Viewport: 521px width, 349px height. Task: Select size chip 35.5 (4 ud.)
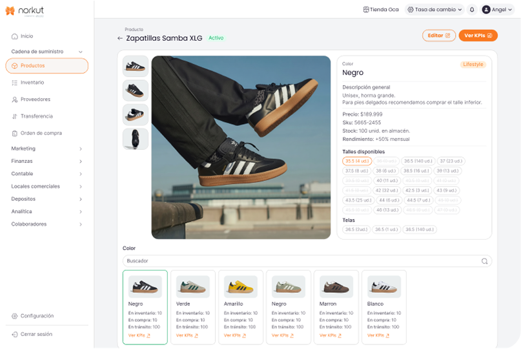(x=357, y=161)
